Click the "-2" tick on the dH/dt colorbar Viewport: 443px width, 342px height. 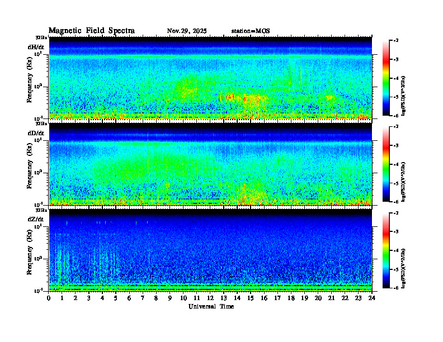click(x=396, y=41)
